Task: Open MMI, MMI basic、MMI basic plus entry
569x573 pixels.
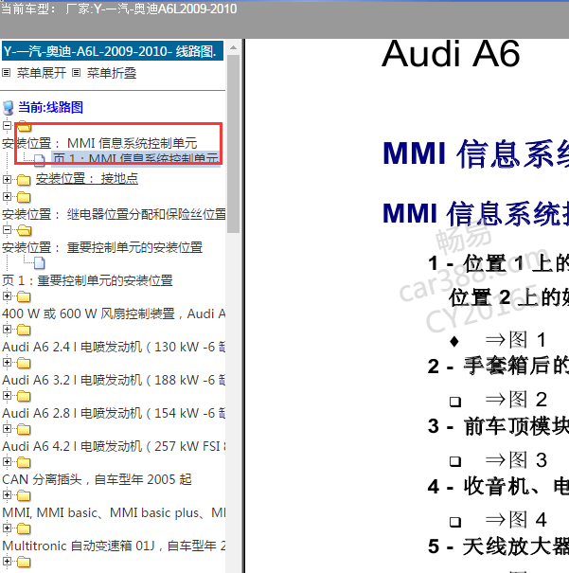Action: [x=114, y=512]
